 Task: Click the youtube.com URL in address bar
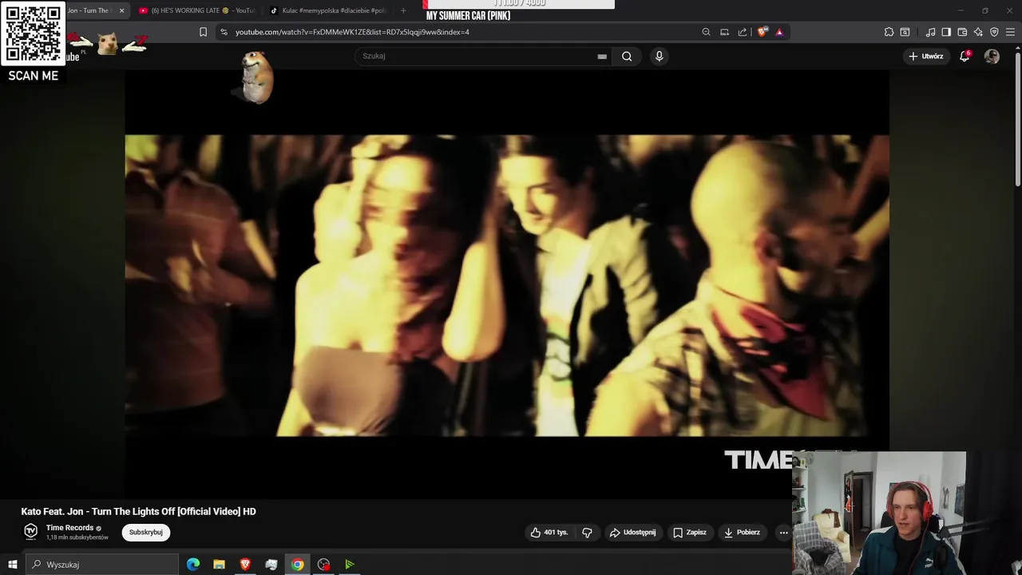click(352, 32)
